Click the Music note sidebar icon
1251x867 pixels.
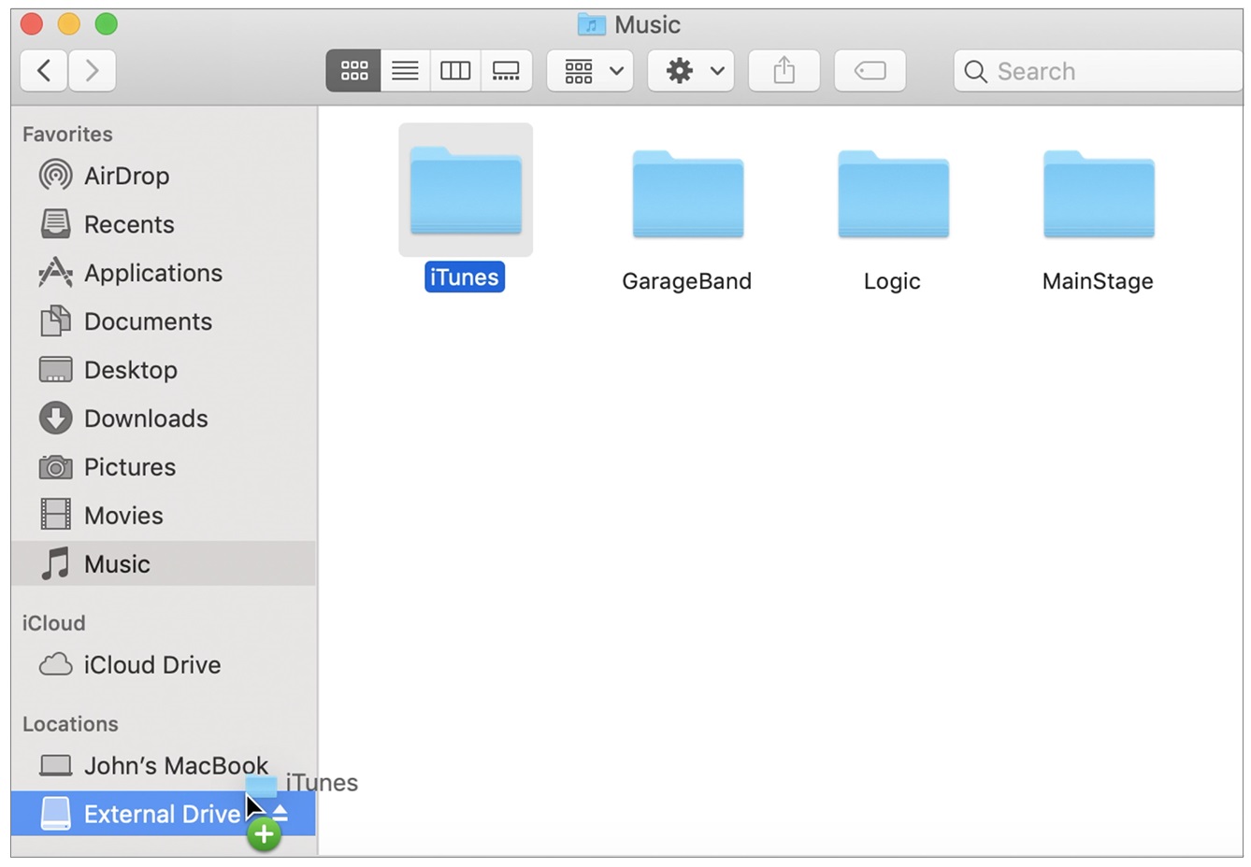[x=56, y=563]
